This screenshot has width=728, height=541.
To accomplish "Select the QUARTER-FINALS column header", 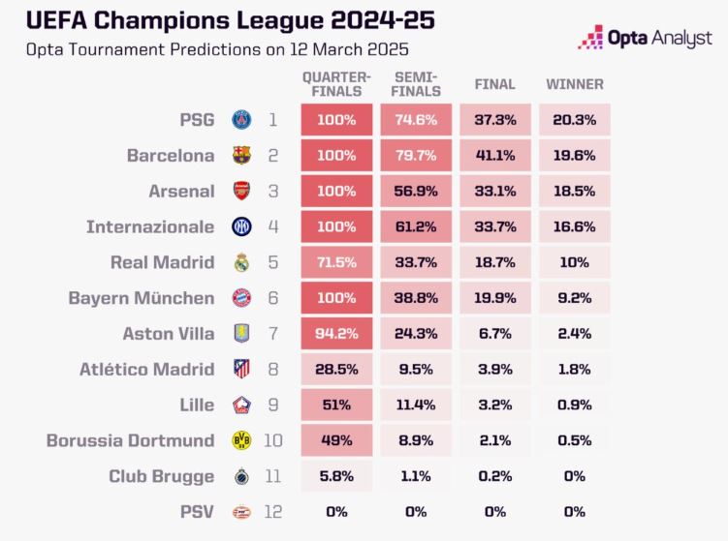I will [336, 84].
